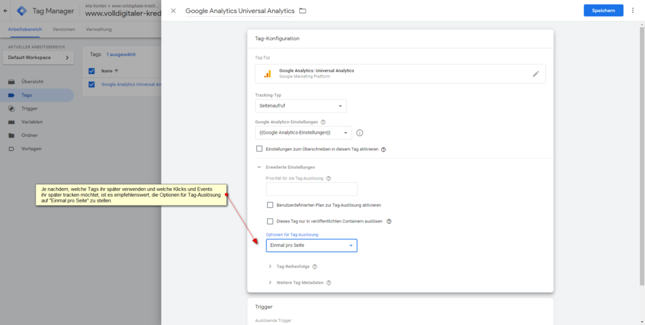Click the help icon beside Tag-Reihenfolge
This screenshot has width=645, height=325.
pyautogui.click(x=315, y=267)
